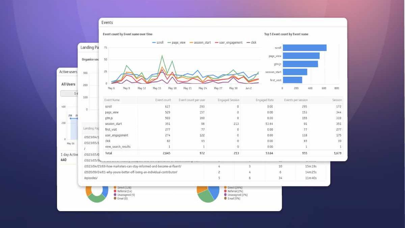Click the Direct (128) legend dot
405x228 pixels.
[x=115, y=187]
